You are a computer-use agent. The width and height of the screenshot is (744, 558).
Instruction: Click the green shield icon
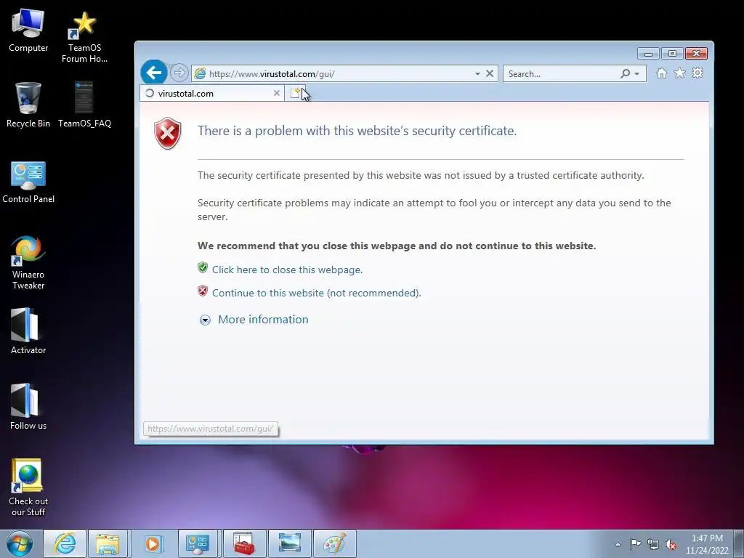(203, 267)
